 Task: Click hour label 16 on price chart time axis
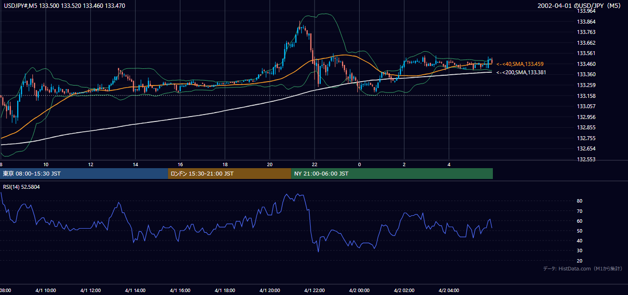point(180,164)
